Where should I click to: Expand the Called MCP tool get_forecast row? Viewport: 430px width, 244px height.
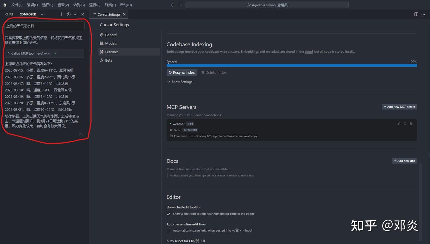pyautogui.click(x=9, y=53)
